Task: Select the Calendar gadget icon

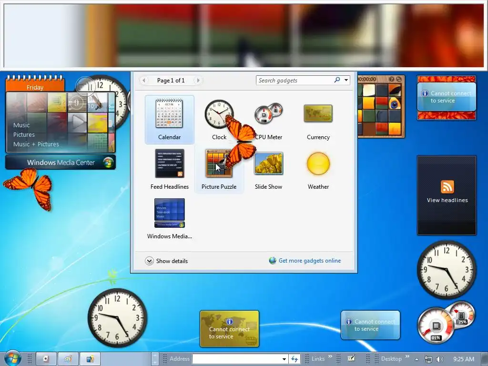Action: pos(169,113)
